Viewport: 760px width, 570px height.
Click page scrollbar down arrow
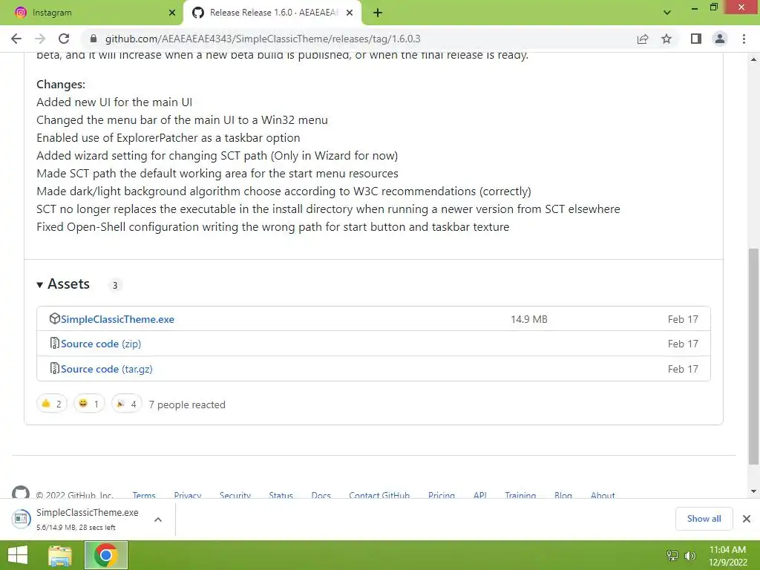point(754,491)
